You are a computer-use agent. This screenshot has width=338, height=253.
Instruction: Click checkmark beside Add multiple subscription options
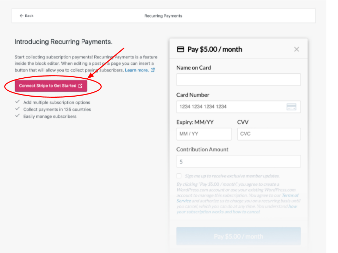[x=17, y=102]
